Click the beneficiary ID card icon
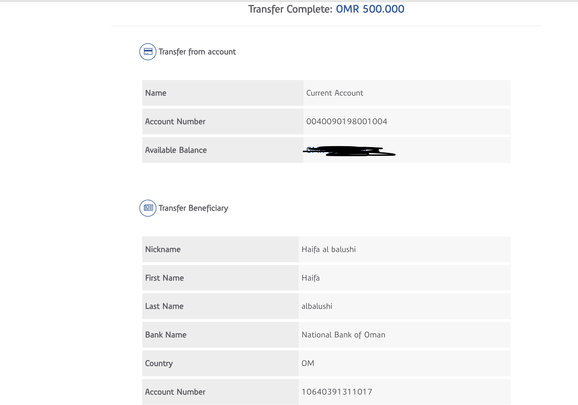Image resolution: width=578 pixels, height=405 pixels. [x=148, y=208]
